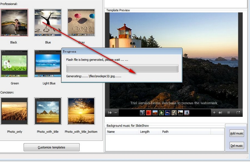Viewport: 250px width, 162px height.
Task: Choose the Blue professional template
Action: pos(48,23)
